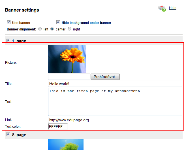Uncheck Hide background under banner
The image size is (186, 150).
click(x=58, y=22)
